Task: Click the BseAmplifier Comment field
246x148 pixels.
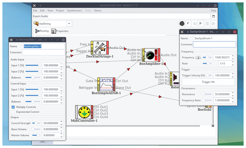Action: pos(43,52)
